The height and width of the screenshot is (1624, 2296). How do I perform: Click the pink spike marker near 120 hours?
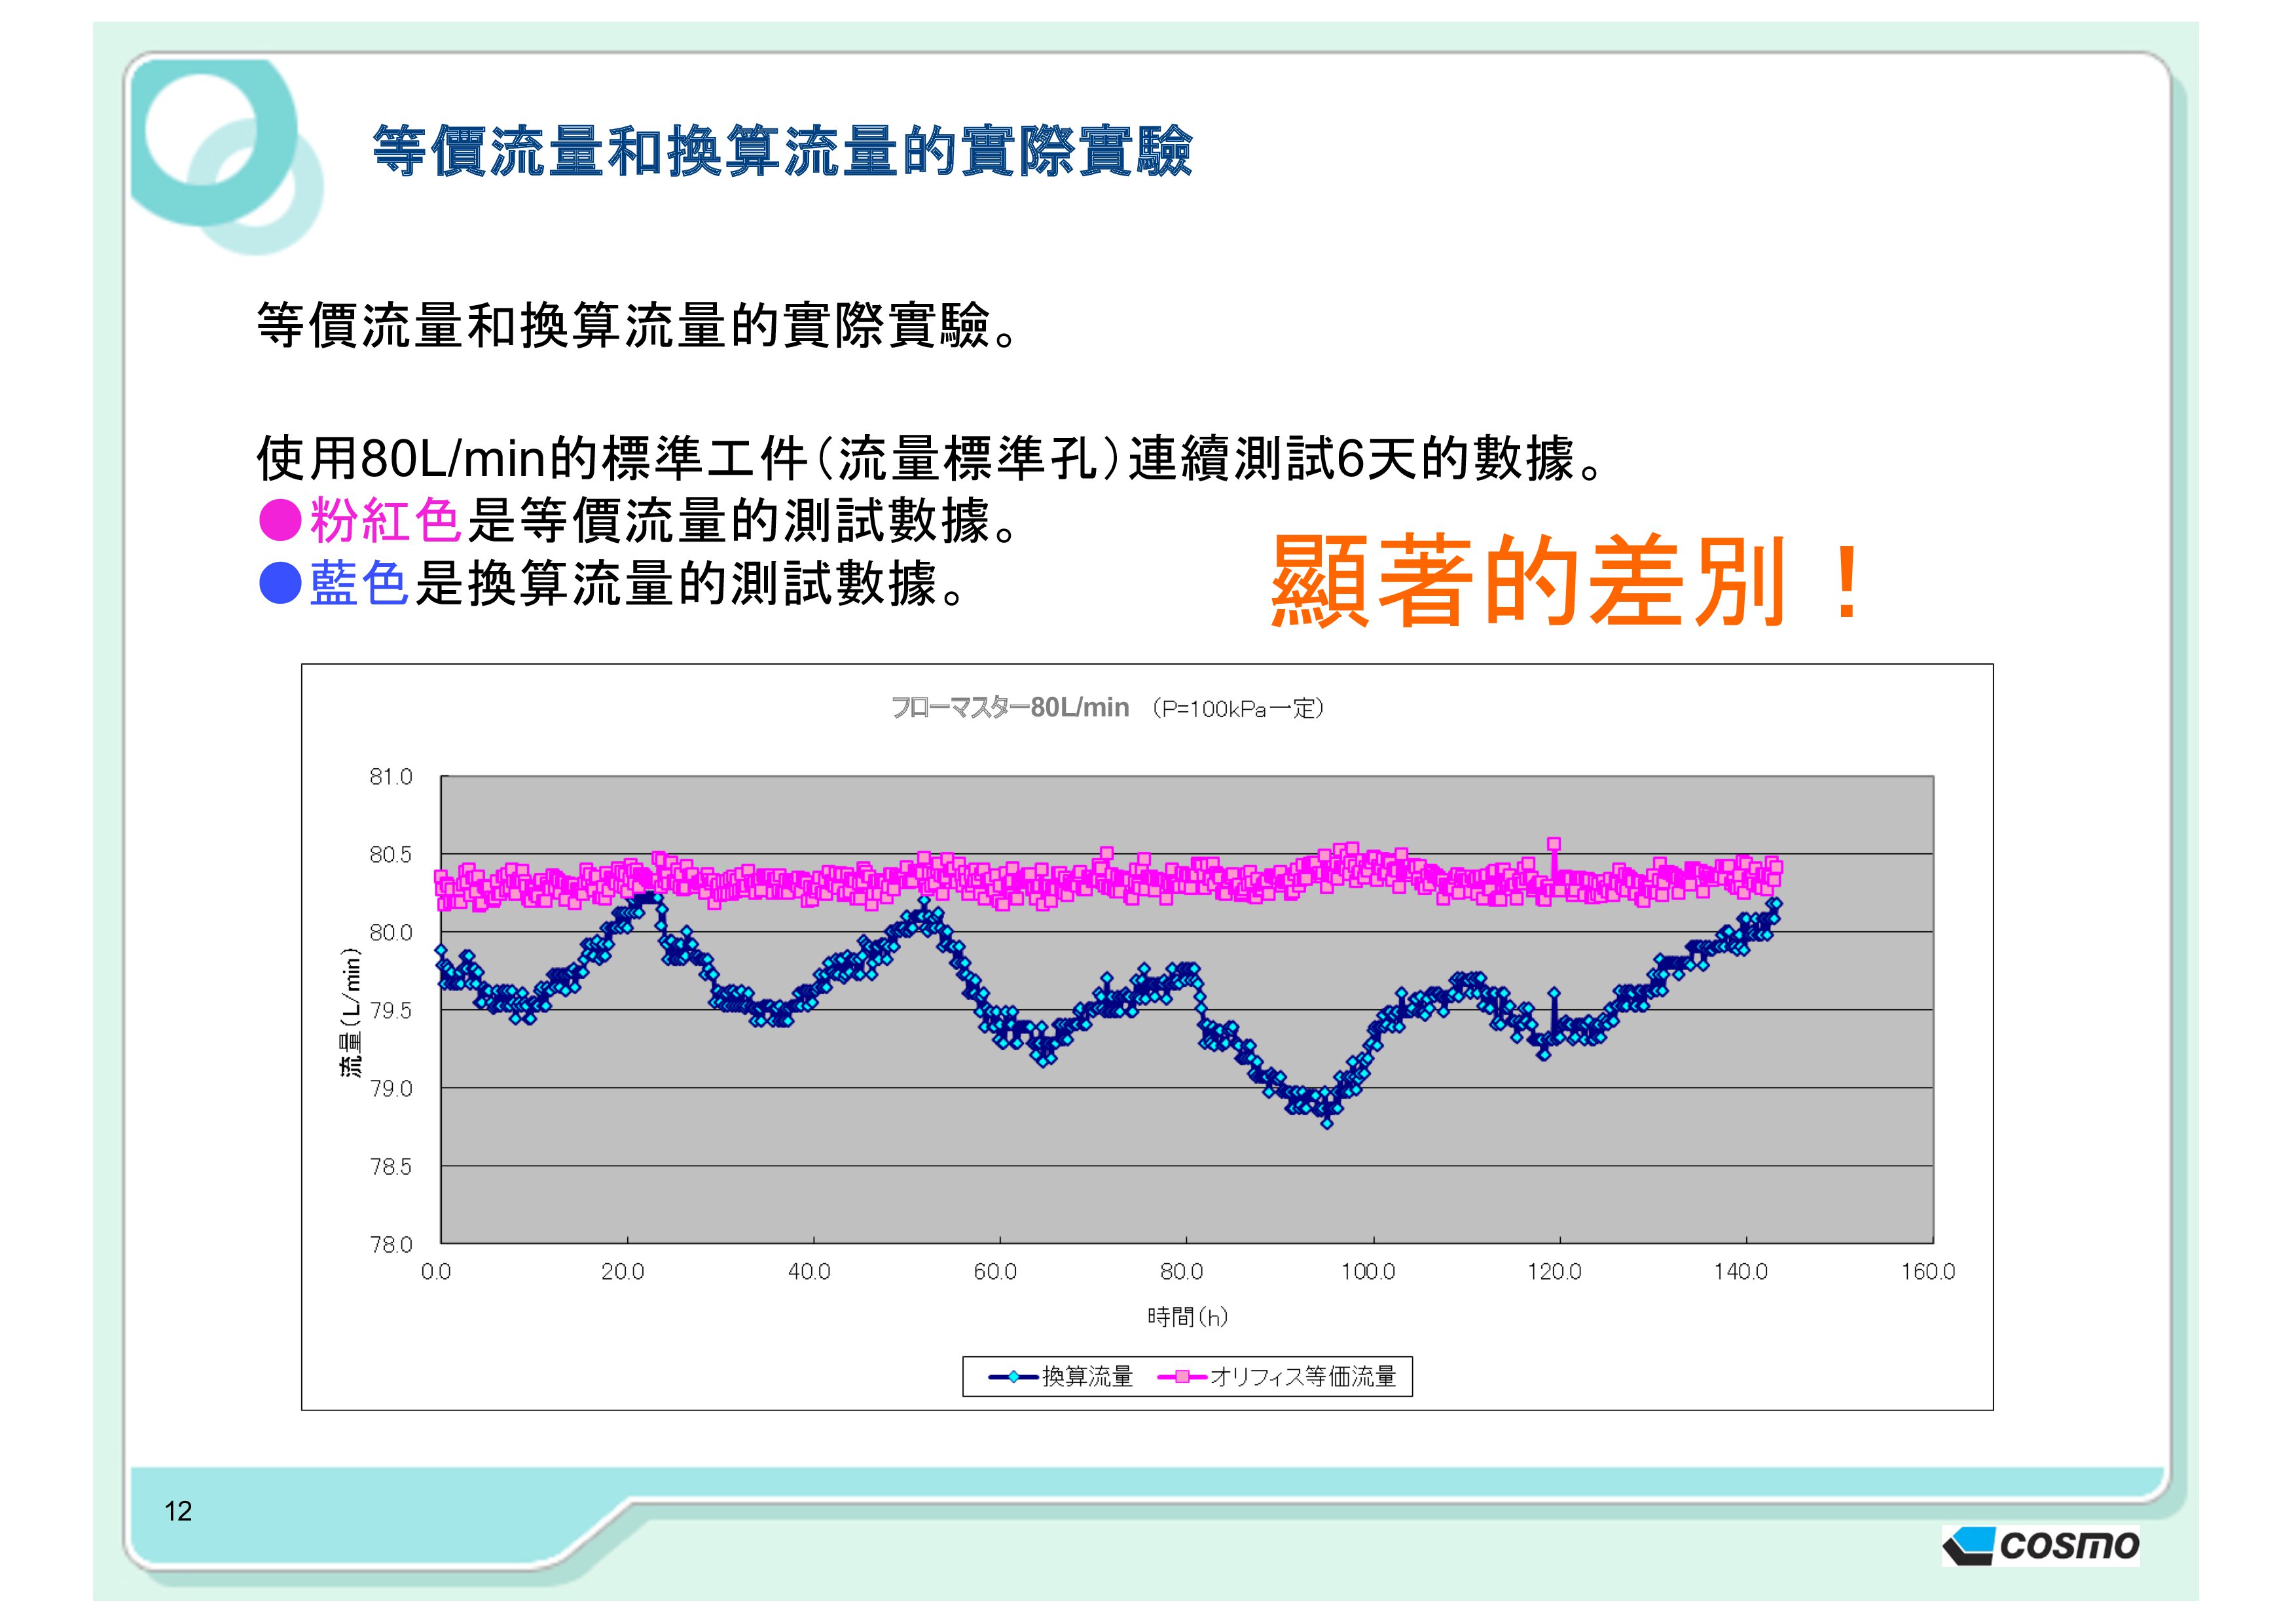[x=1553, y=845]
